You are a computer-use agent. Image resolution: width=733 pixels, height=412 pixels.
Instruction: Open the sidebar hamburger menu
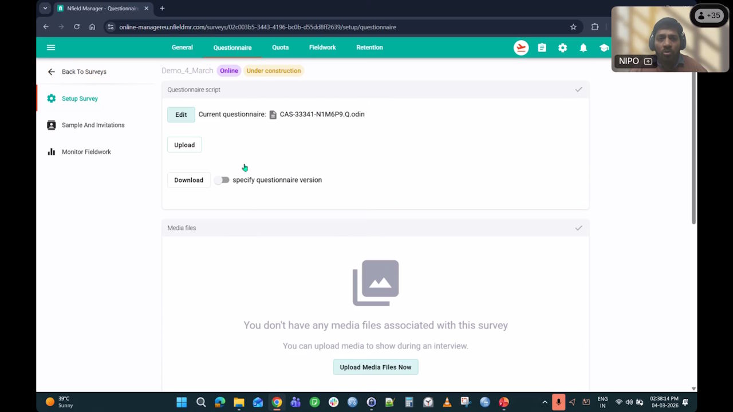tap(51, 47)
